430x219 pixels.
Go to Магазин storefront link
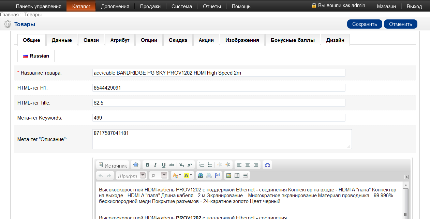point(386,6)
